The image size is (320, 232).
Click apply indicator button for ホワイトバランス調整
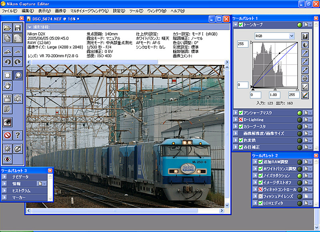pyautogui.click(x=300, y=169)
